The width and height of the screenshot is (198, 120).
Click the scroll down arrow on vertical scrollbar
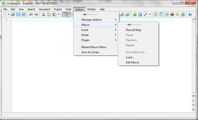click(x=194, y=93)
